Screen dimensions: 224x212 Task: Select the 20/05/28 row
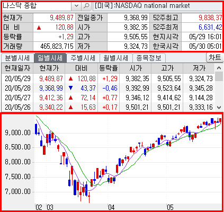[108, 88]
